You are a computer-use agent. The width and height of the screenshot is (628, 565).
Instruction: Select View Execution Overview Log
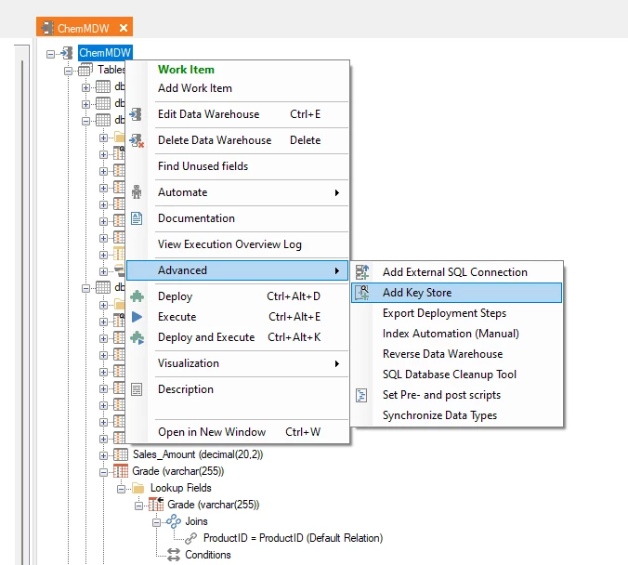tap(238, 244)
